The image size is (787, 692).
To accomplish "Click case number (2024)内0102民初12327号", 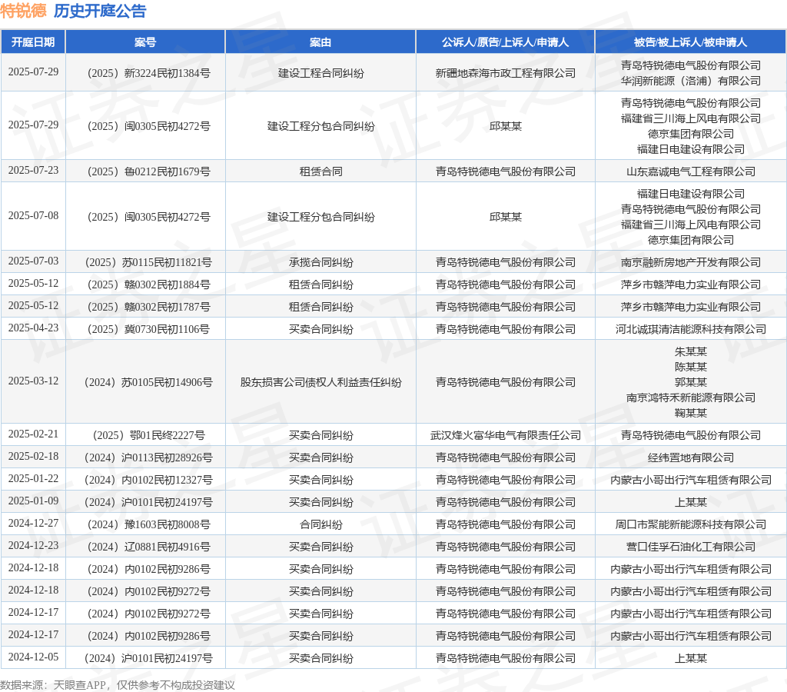I will click(145, 480).
